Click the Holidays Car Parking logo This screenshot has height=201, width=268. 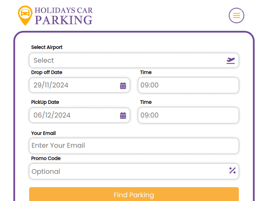(55, 16)
